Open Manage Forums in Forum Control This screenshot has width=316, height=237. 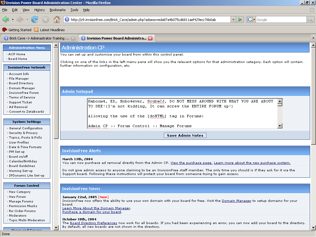click(x=21, y=201)
